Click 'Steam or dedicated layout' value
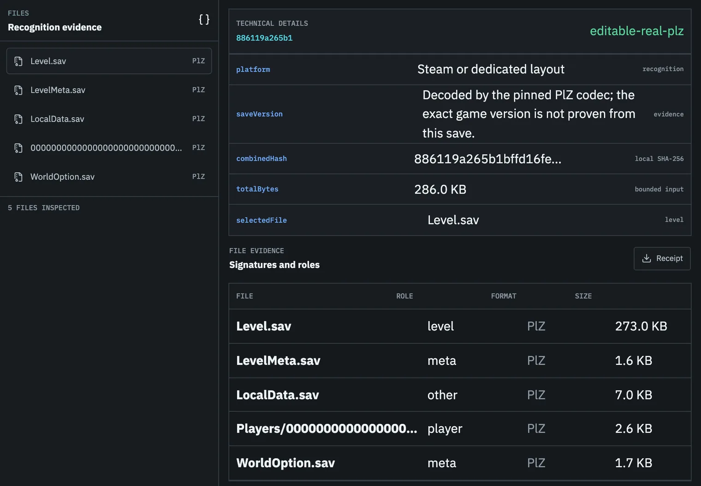701x486 pixels. coord(491,69)
